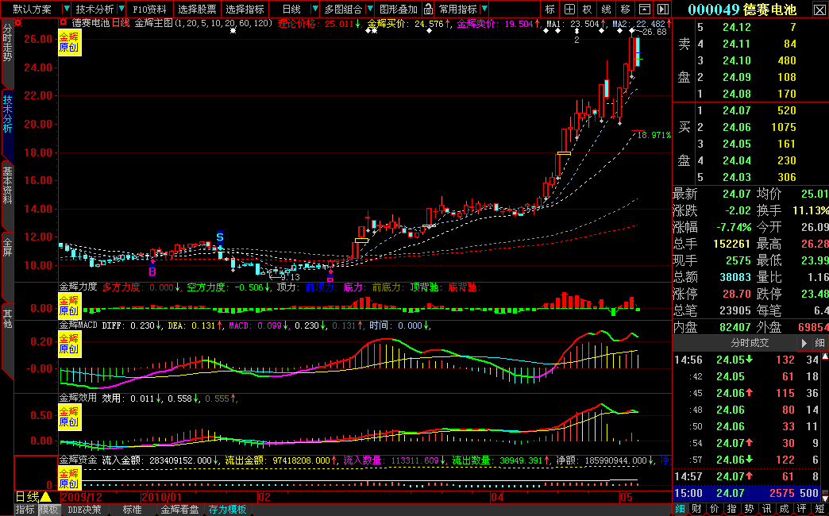Click the magenta B buy marker near 2010/01
829x516 pixels.
[152, 271]
